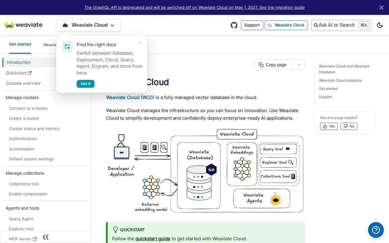The width and height of the screenshot is (389, 243).
Task: Jump to Get started in table of contents
Action: pos(328,89)
